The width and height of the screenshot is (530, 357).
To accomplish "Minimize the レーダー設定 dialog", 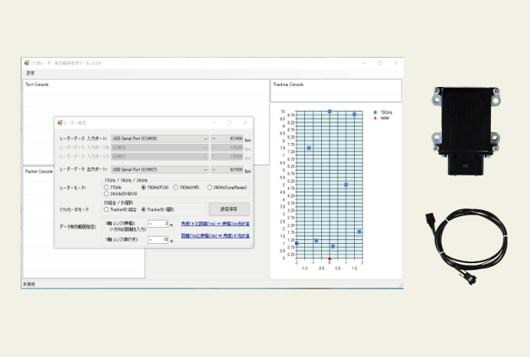I will [x=214, y=122].
